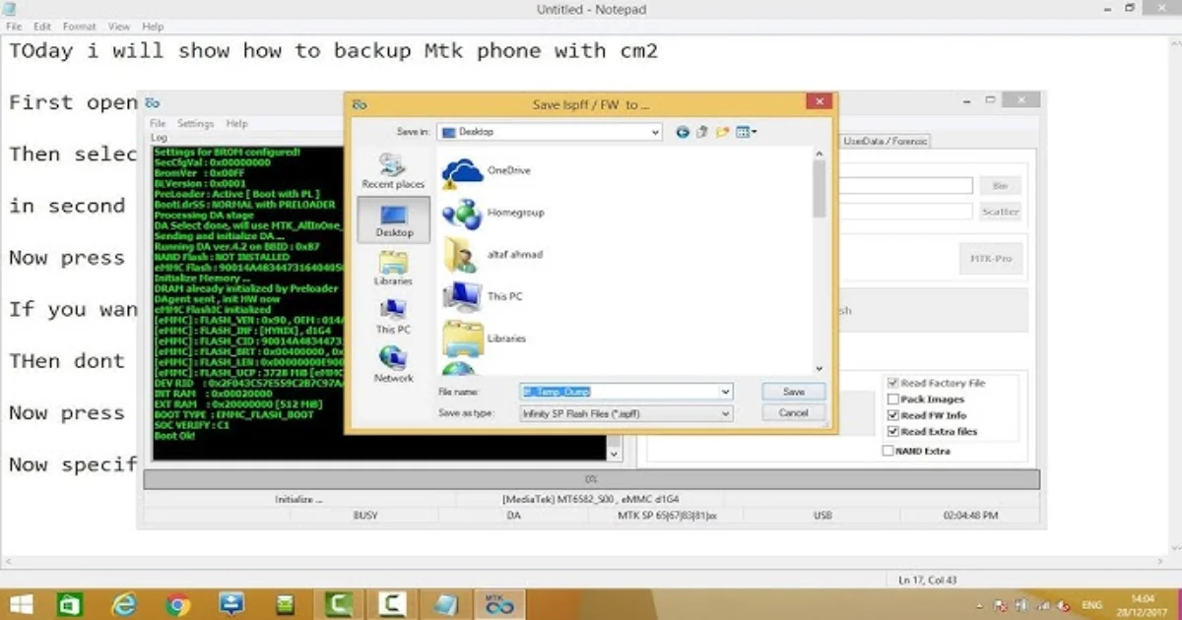Close the Save Ispff / FW to dialog
The height and width of the screenshot is (620, 1182).
[x=819, y=101]
